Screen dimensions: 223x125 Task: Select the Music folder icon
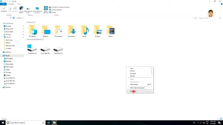point(84,30)
